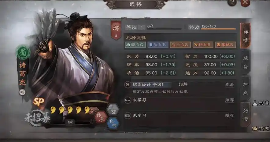Viewport: 270px width, 142px height.
Task: Select the 骑兵C troop aptitude badge
Action: pyautogui.click(x=135, y=45)
